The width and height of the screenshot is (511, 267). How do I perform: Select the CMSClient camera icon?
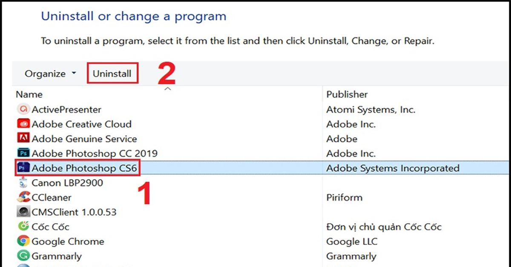coord(23,212)
